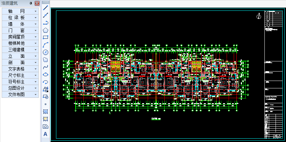Select the Elliptical arc tool
This screenshot has width=286, height=142.
[x=46, y=82]
